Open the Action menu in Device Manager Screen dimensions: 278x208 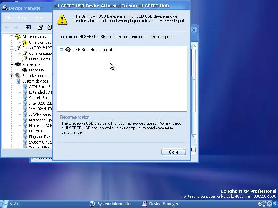[23, 18]
